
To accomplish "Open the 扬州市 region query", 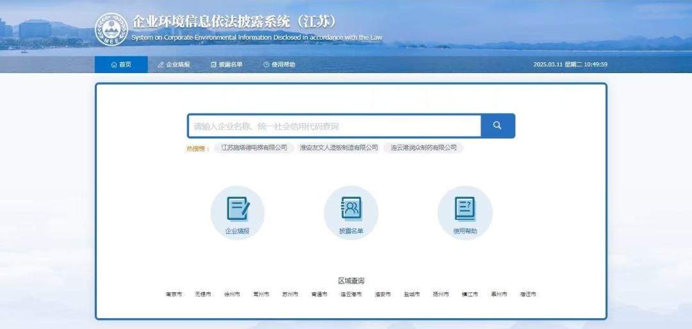I will point(441,294).
